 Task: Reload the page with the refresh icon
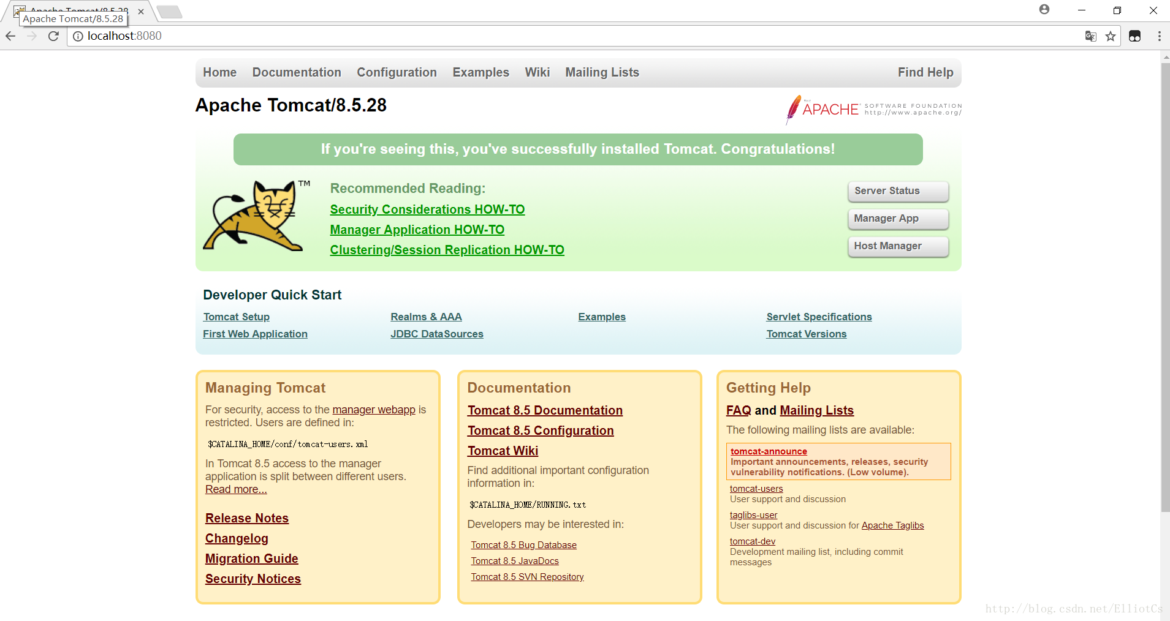[53, 36]
